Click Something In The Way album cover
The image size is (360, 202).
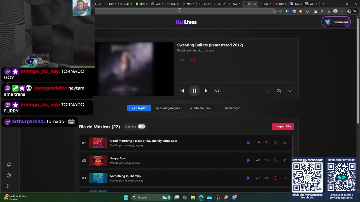click(98, 178)
